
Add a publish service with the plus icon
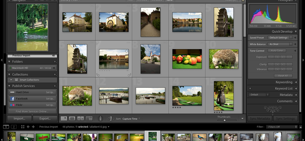click(55, 86)
